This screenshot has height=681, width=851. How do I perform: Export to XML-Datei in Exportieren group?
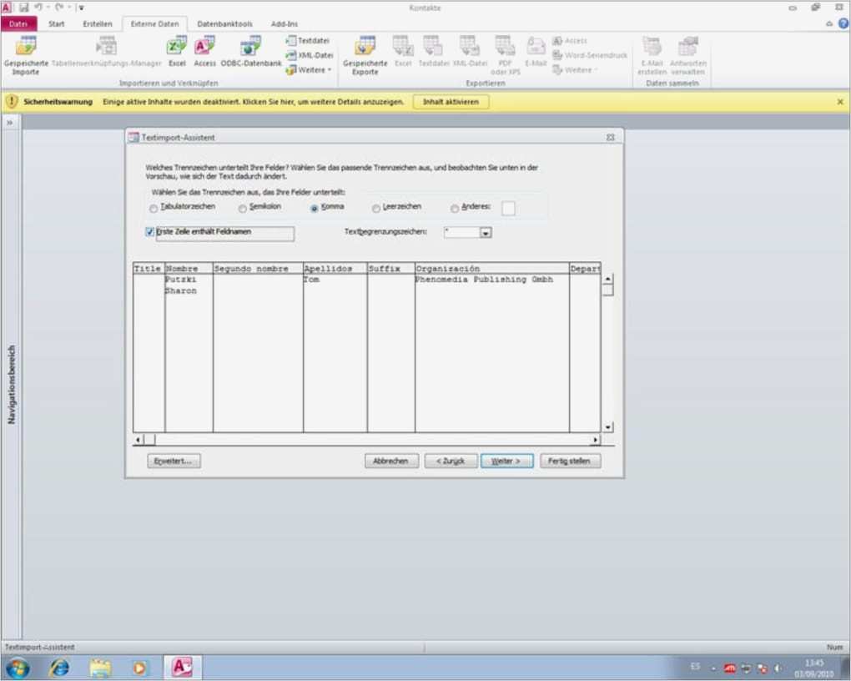click(x=470, y=52)
